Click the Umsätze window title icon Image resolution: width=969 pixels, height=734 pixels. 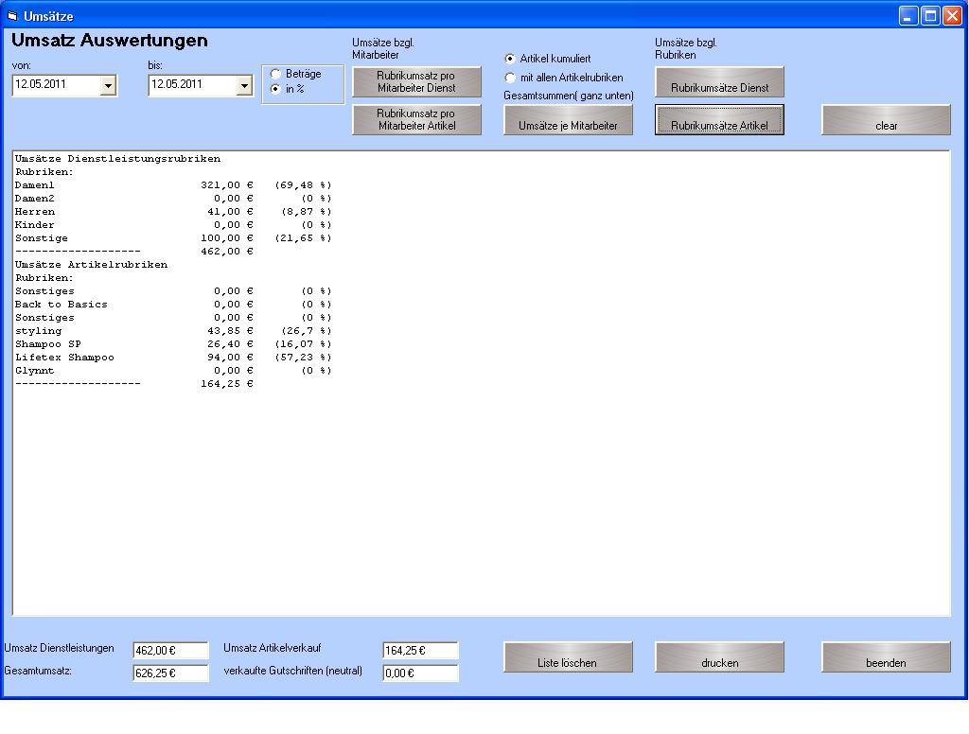click(12, 16)
